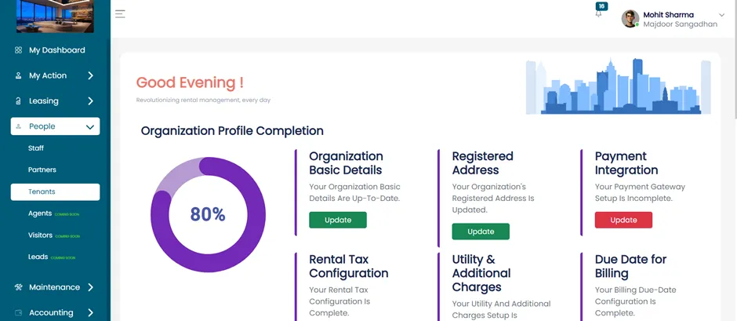
Task: Collapse the People submenu chevron
Action: [x=90, y=126]
